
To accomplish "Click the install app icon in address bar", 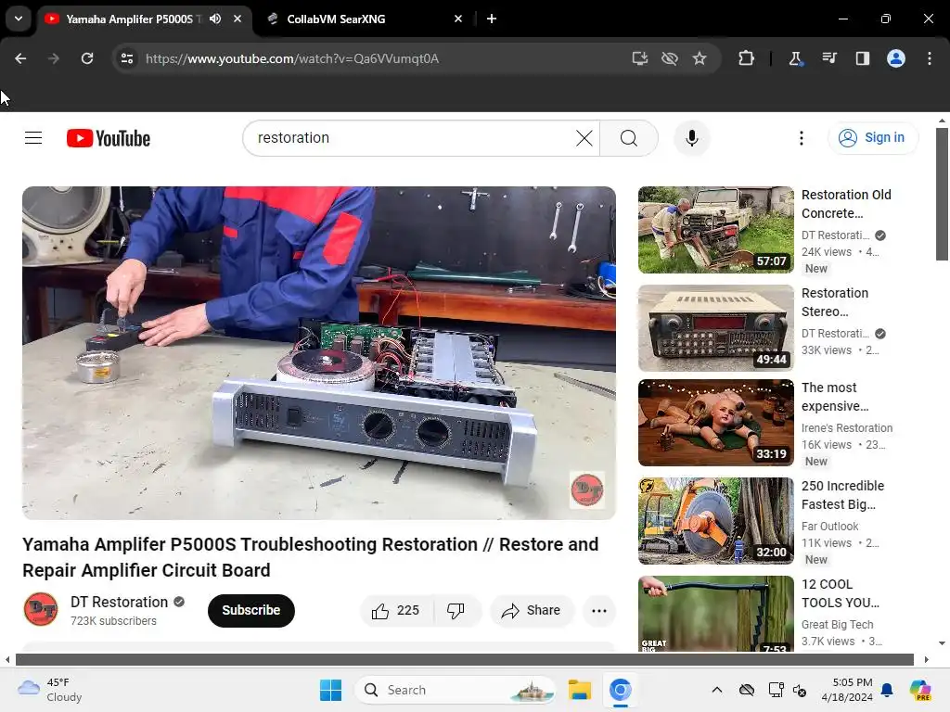I will [x=640, y=58].
